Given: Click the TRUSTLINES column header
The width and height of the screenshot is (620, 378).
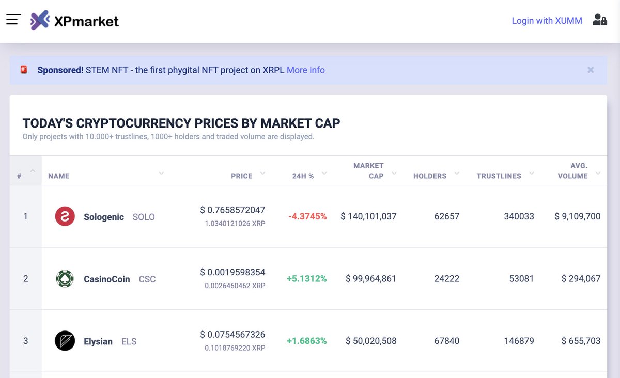Looking at the screenshot, I should click(499, 176).
